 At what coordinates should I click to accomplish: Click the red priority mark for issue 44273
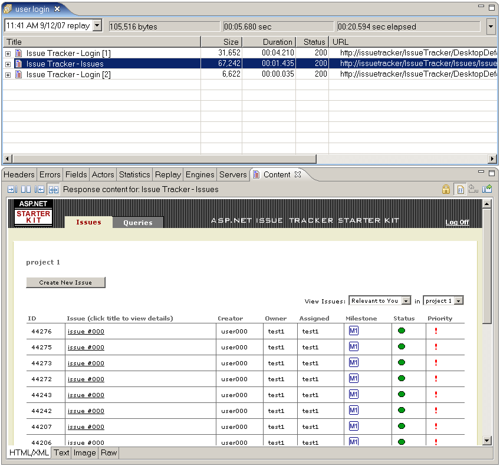tap(436, 363)
